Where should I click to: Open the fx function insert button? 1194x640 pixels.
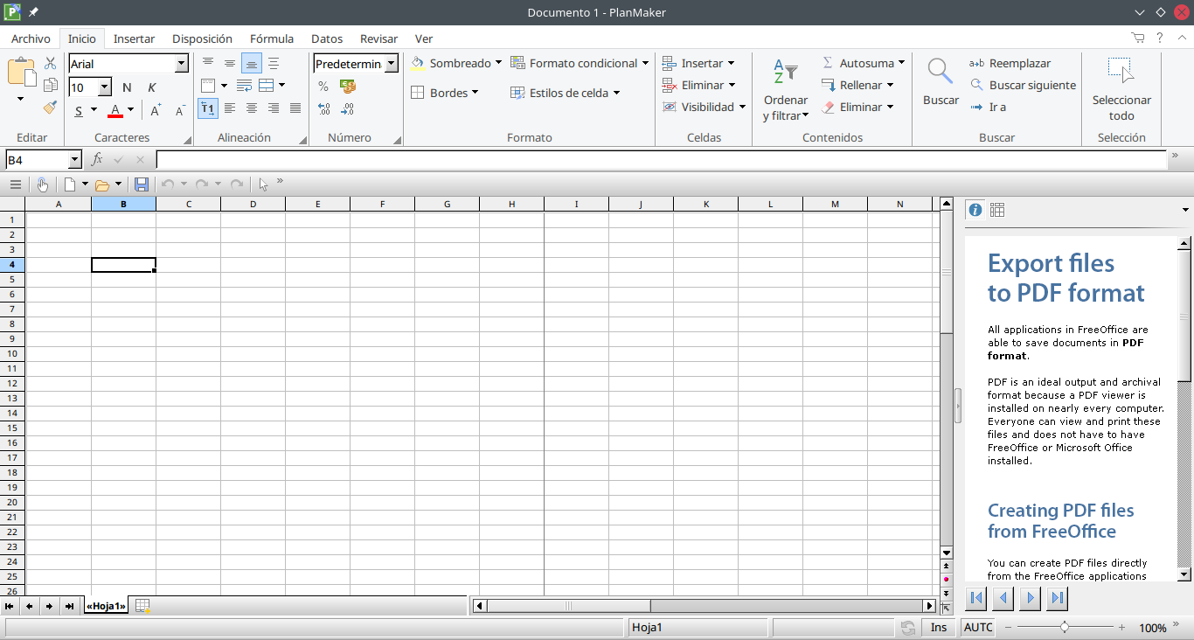point(97,159)
